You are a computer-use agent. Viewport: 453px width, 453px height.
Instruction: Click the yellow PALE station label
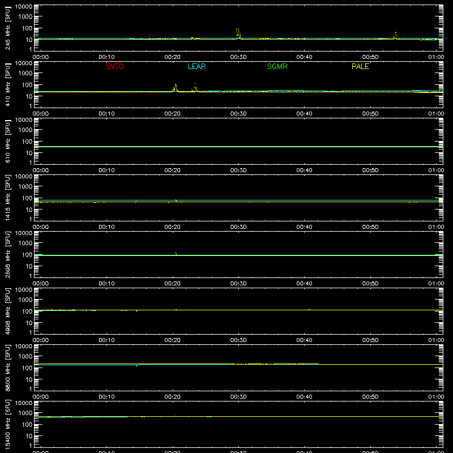click(x=360, y=66)
